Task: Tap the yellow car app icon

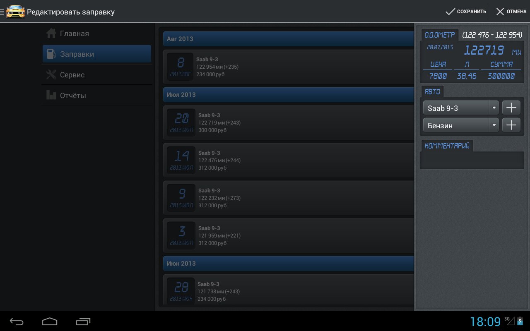Action: coord(15,12)
